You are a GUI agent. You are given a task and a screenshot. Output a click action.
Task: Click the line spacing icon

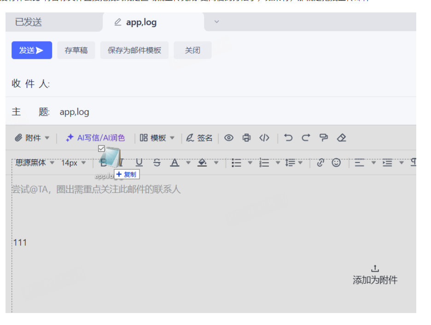[x=290, y=162]
